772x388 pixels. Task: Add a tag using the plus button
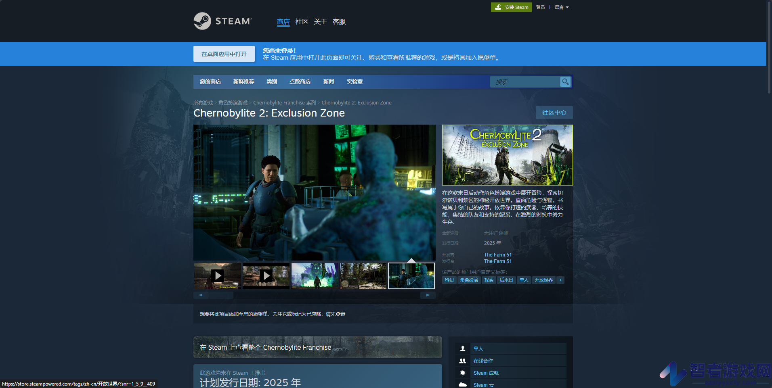(560, 280)
